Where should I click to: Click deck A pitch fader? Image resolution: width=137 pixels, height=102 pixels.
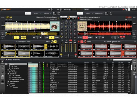[3, 25]
